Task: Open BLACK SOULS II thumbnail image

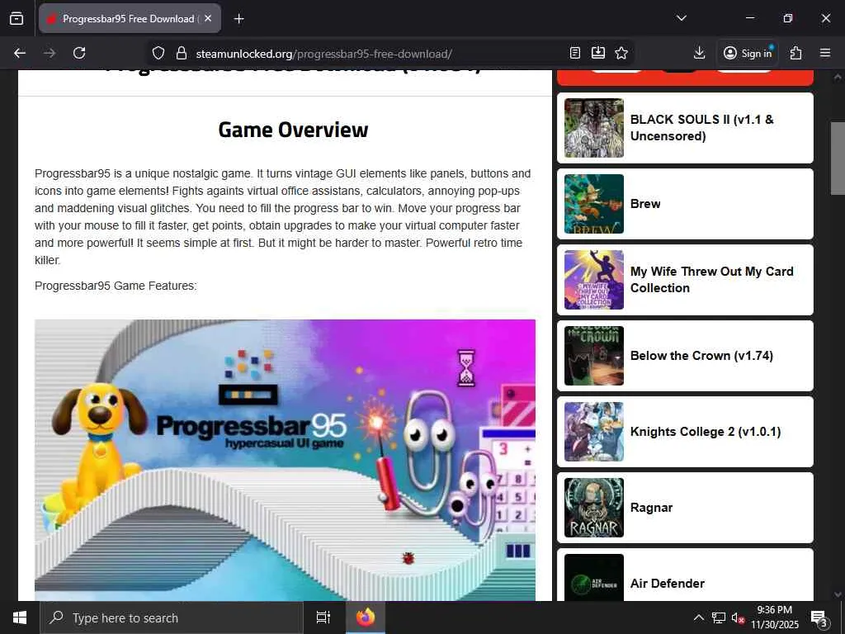Action: click(594, 128)
